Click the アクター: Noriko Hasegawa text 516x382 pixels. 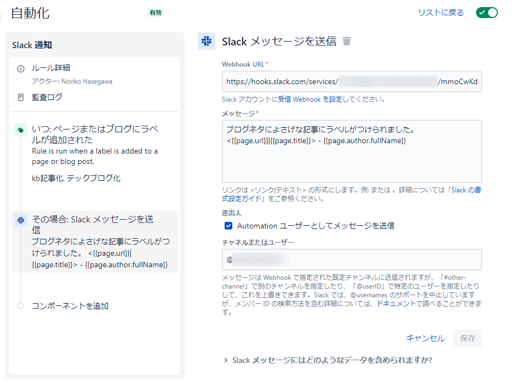[72, 81]
